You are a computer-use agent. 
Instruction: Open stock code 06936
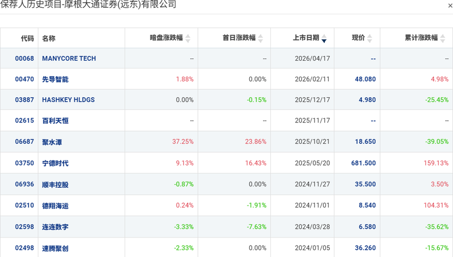pos(25,184)
